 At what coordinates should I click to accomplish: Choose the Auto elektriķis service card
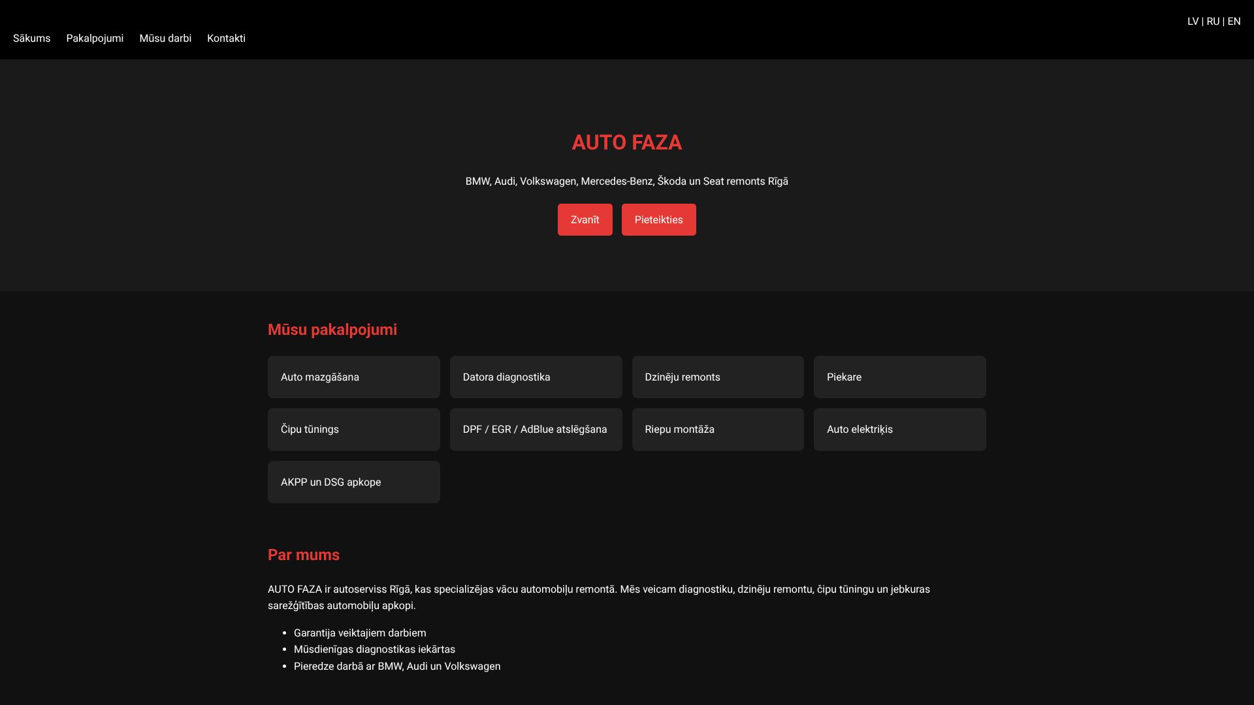coord(900,430)
